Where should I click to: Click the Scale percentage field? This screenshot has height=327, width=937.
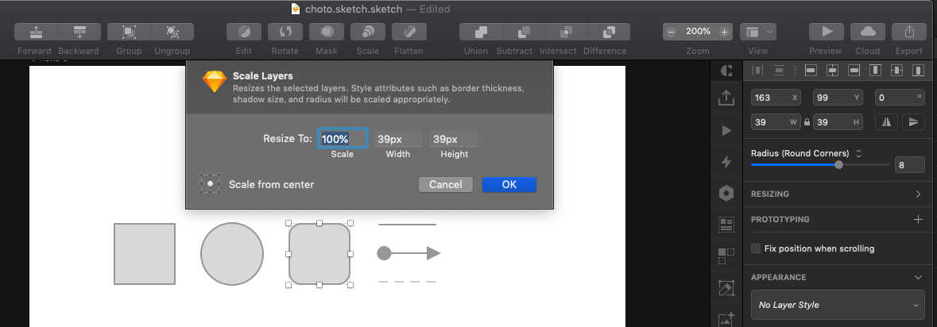[343, 139]
